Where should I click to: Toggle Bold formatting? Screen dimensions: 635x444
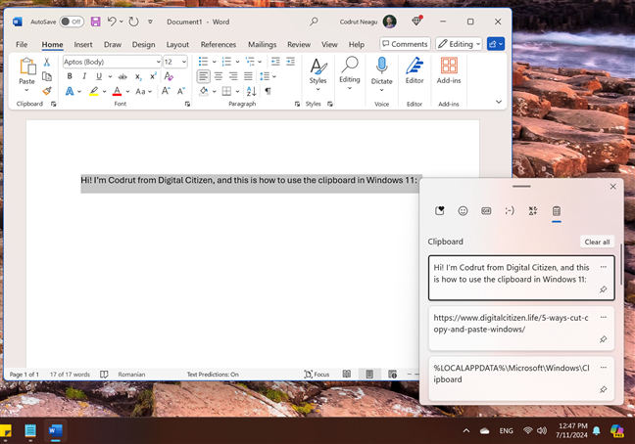[x=70, y=76]
